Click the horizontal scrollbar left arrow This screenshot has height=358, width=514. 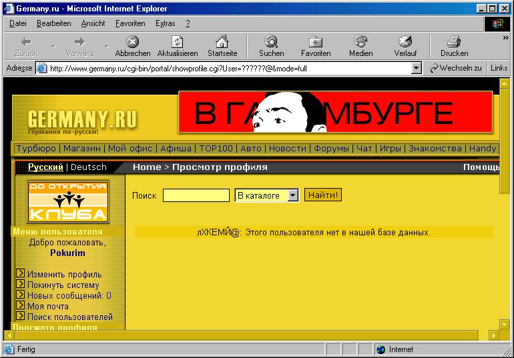(x=9, y=335)
